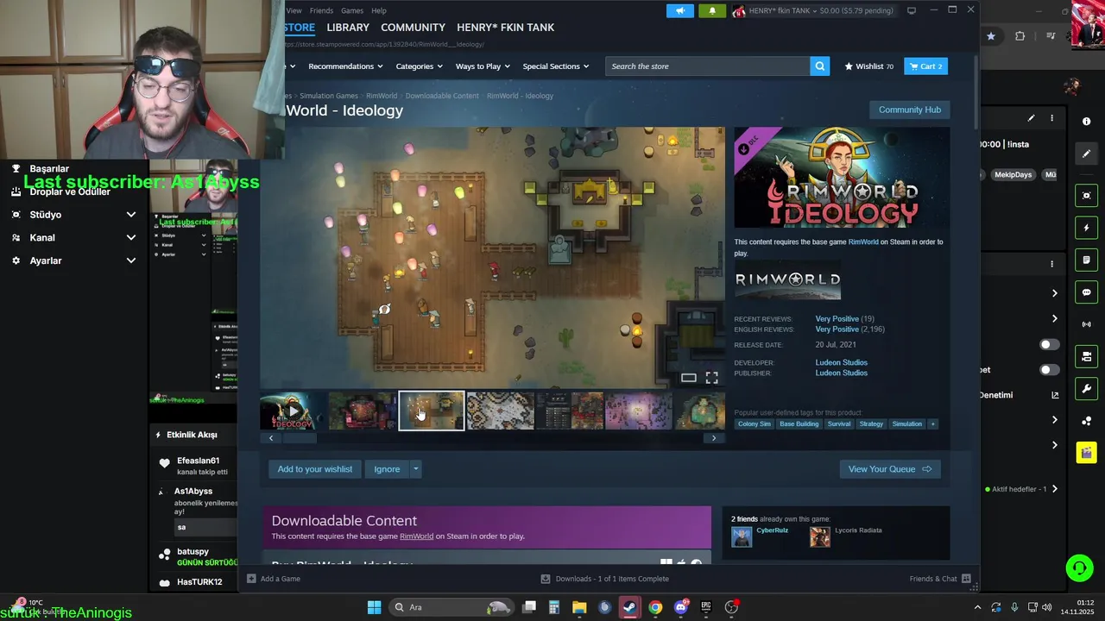Open the Games menu in Steam
Screen dimensions: 1105x621
coord(352,10)
